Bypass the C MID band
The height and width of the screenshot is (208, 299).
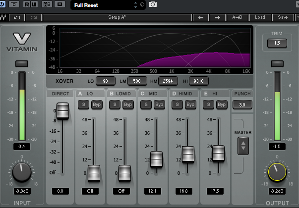point(159,104)
